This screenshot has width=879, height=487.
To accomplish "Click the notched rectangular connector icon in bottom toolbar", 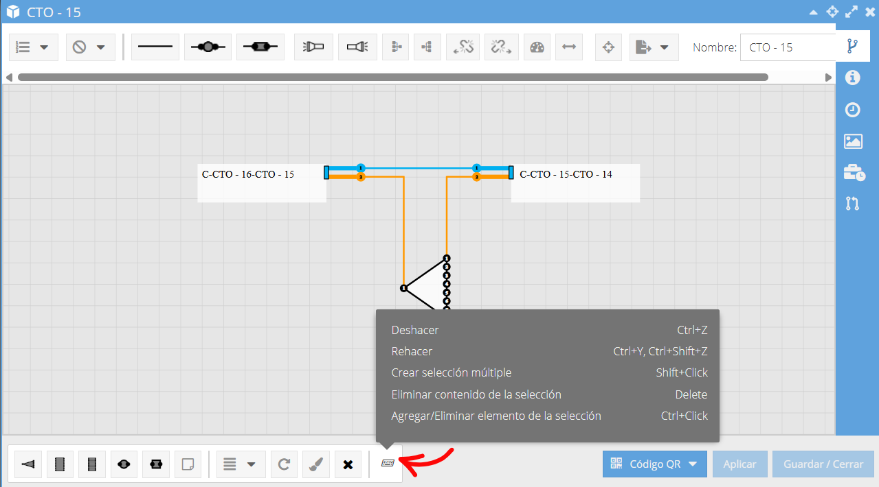I will pyautogui.click(x=156, y=464).
